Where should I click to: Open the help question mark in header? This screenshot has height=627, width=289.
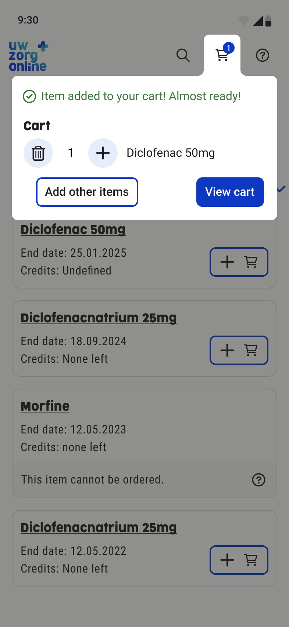pyautogui.click(x=262, y=56)
